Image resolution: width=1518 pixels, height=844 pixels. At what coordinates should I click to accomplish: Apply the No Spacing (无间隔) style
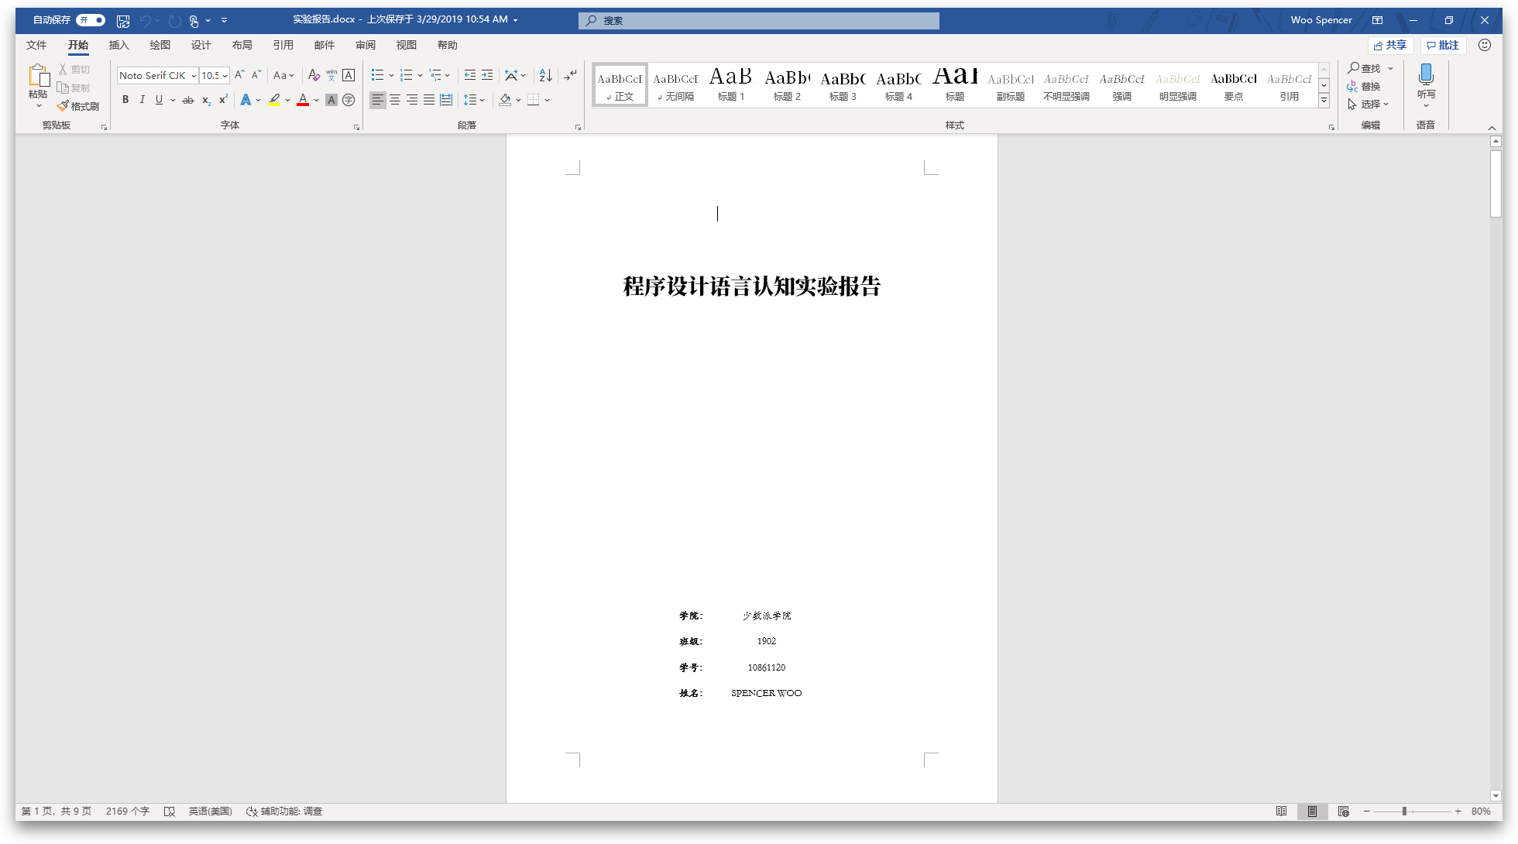675,84
